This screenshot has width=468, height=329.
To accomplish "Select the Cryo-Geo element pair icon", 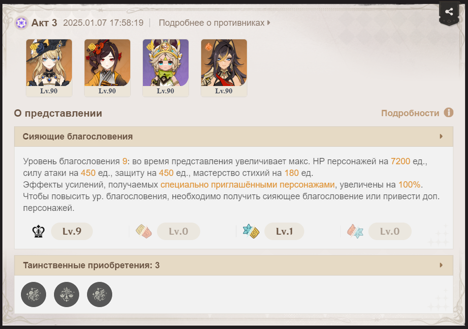I will coord(251,231).
